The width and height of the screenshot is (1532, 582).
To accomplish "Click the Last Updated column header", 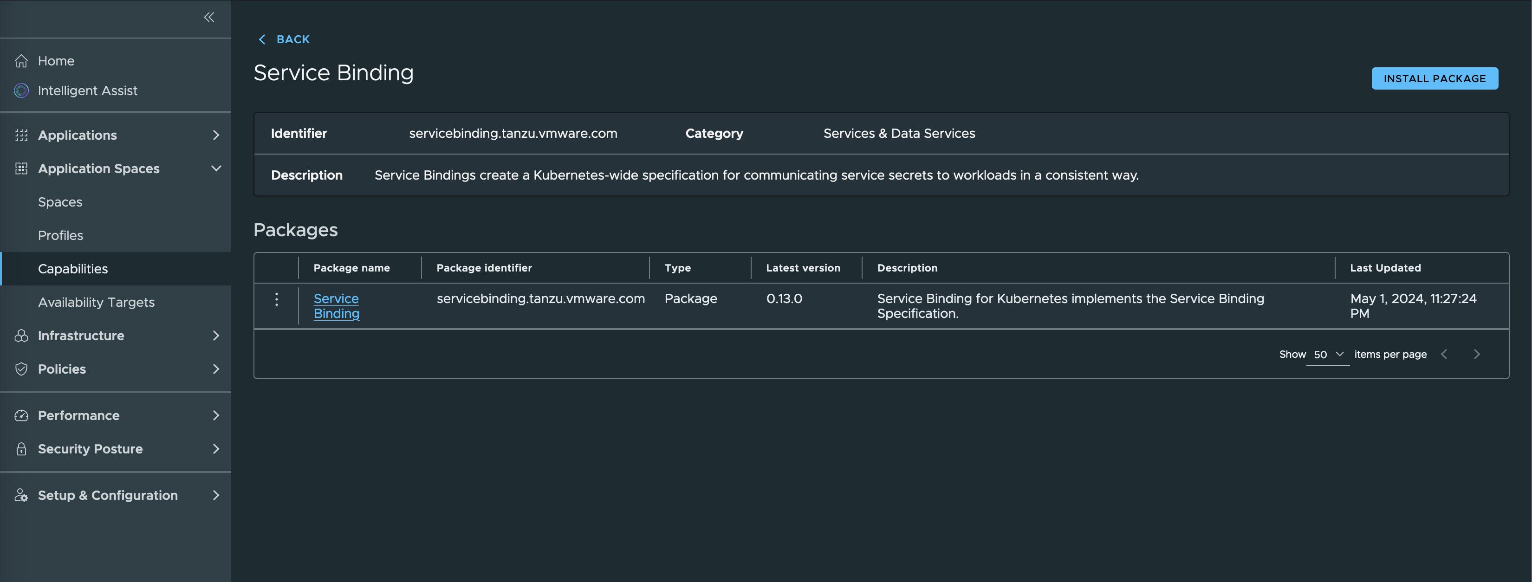I will pyautogui.click(x=1385, y=267).
